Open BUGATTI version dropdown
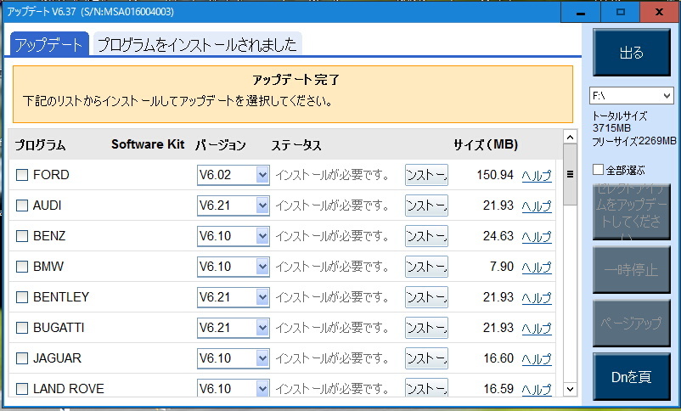681x411 pixels. tap(234, 328)
